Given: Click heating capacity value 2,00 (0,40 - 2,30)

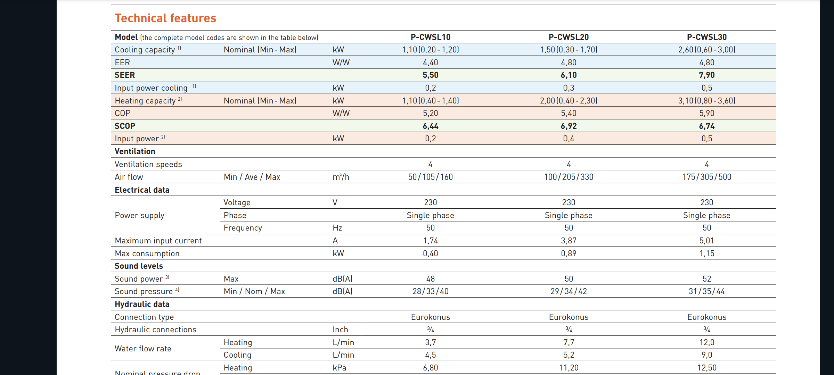Looking at the screenshot, I should pyautogui.click(x=569, y=101).
